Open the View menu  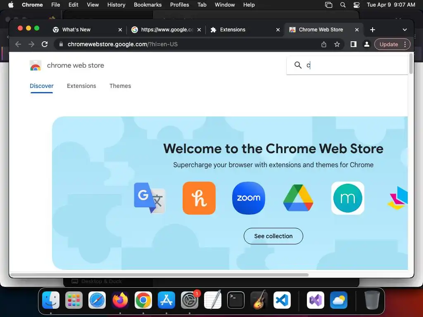(93, 5)
